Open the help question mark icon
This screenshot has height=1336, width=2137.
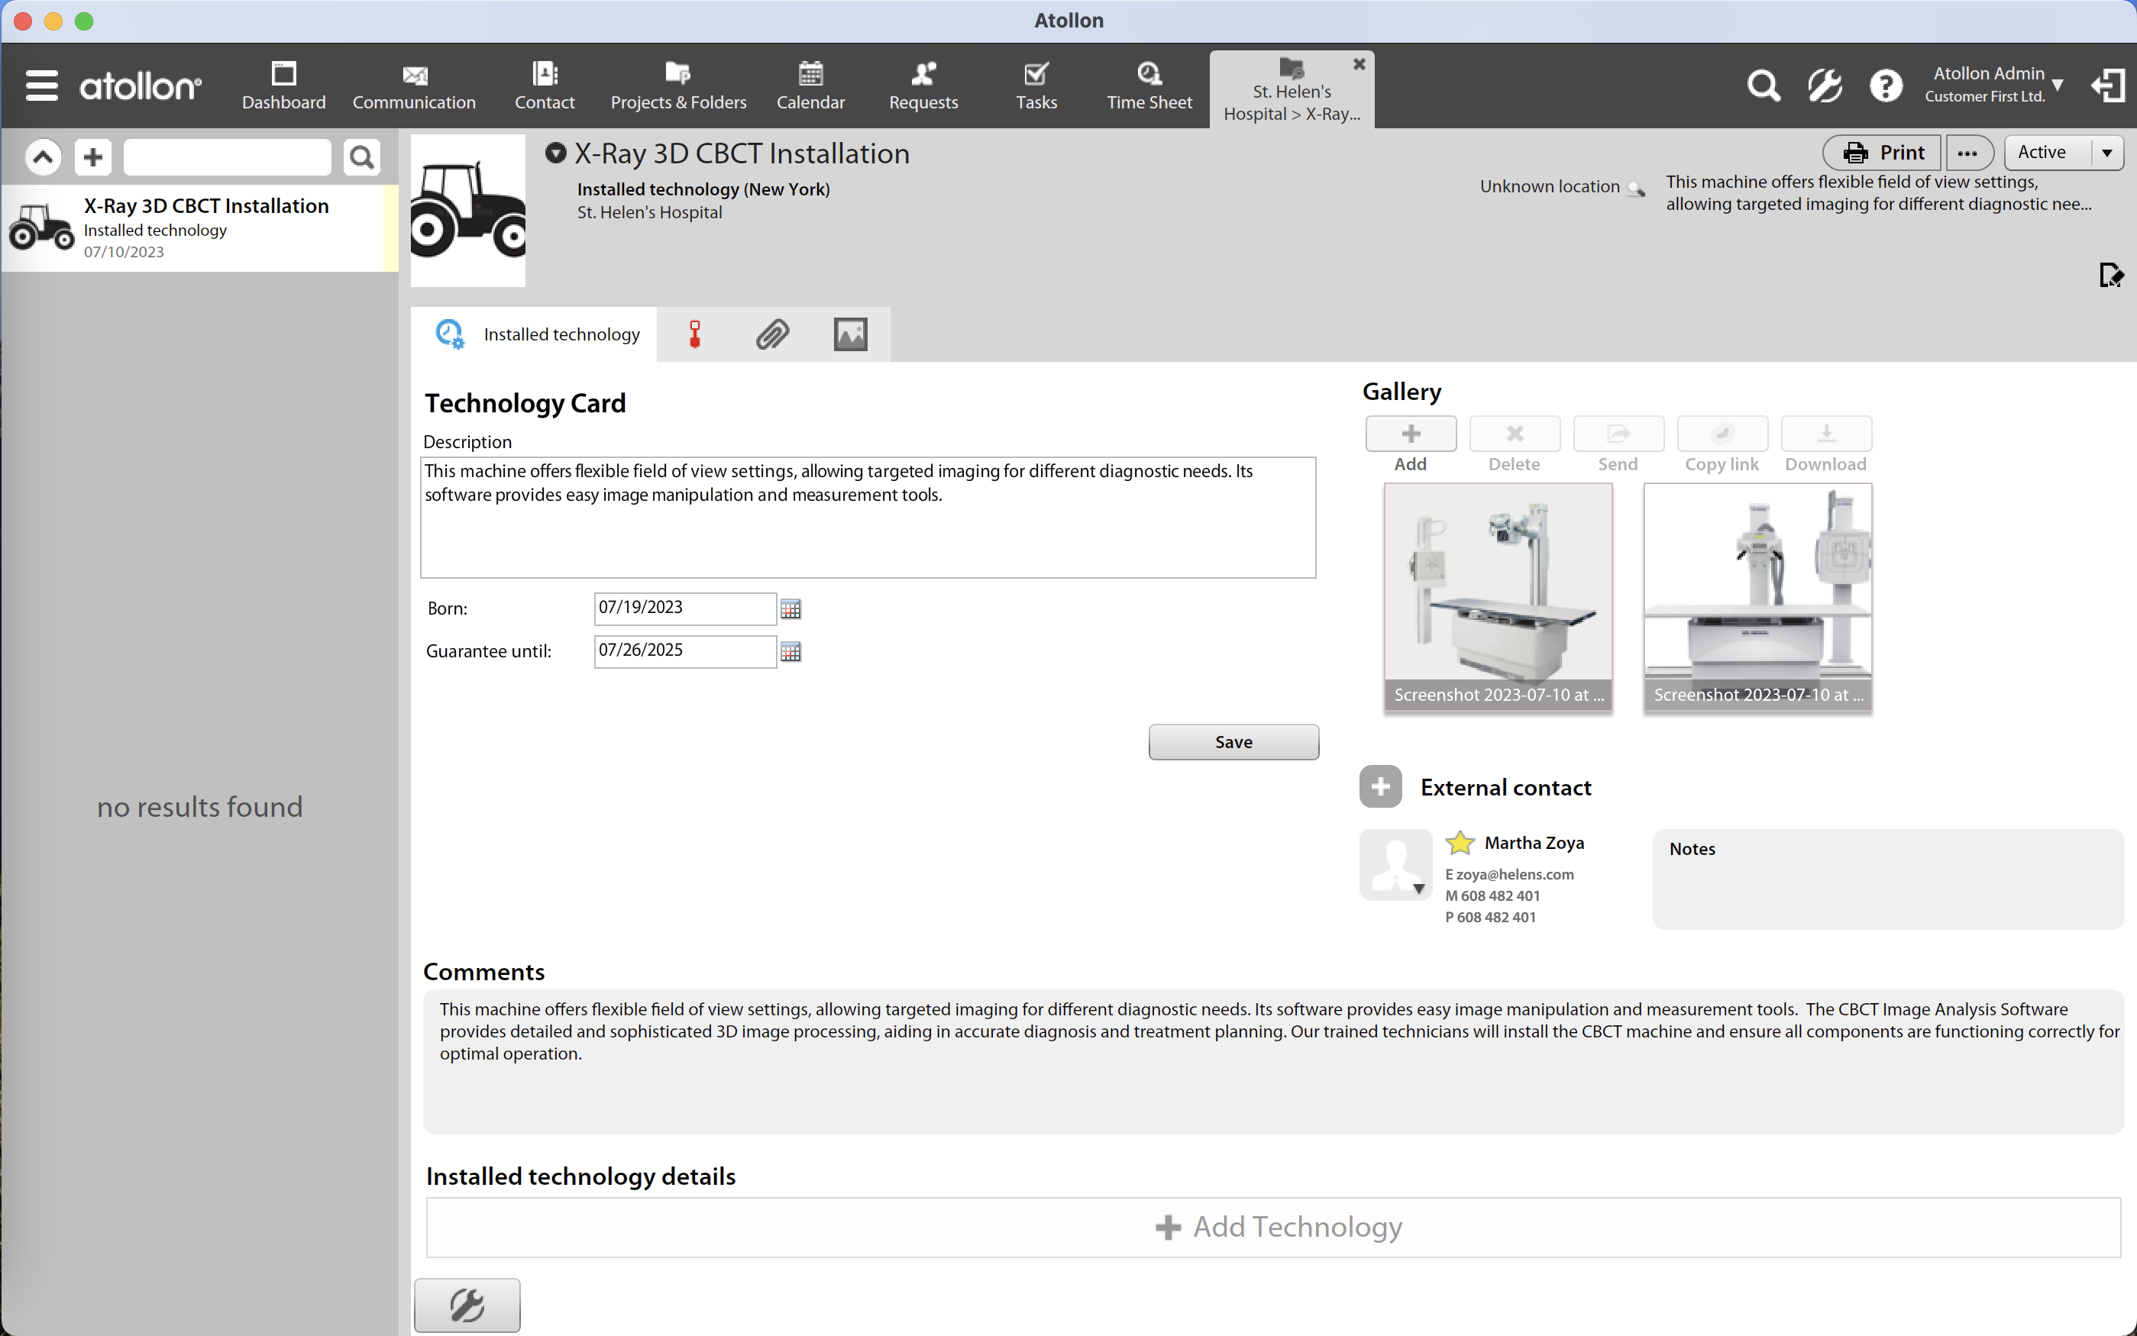pos(1885,86)
